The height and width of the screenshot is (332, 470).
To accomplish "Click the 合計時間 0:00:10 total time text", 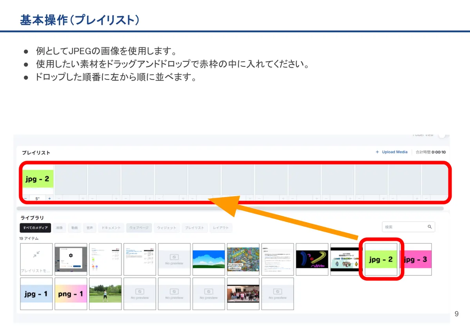I will click(430, 152).
